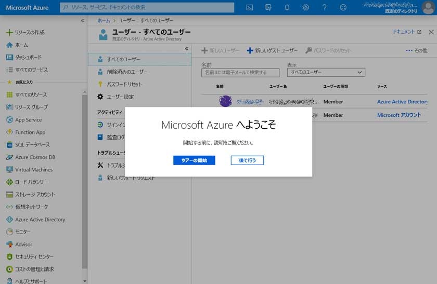Start the tour with ツアーの開始 button

194,160
